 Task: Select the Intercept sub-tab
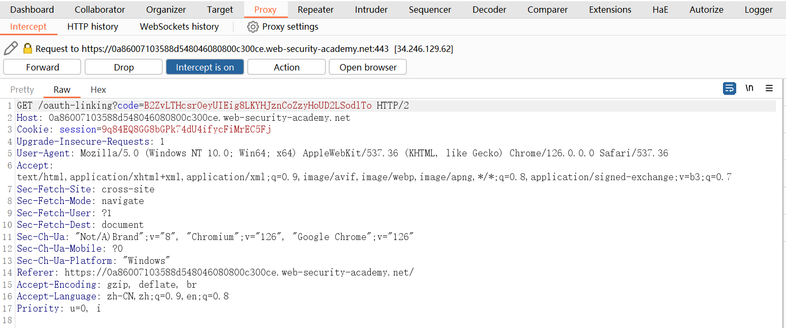[x=29, y=26]
